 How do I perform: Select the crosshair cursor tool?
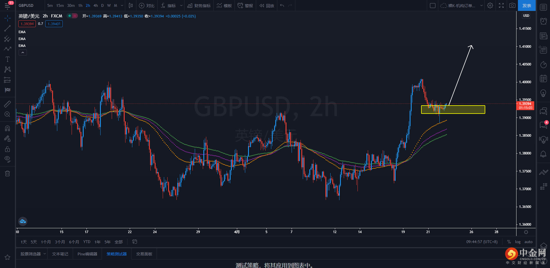(x=7, y=18)
